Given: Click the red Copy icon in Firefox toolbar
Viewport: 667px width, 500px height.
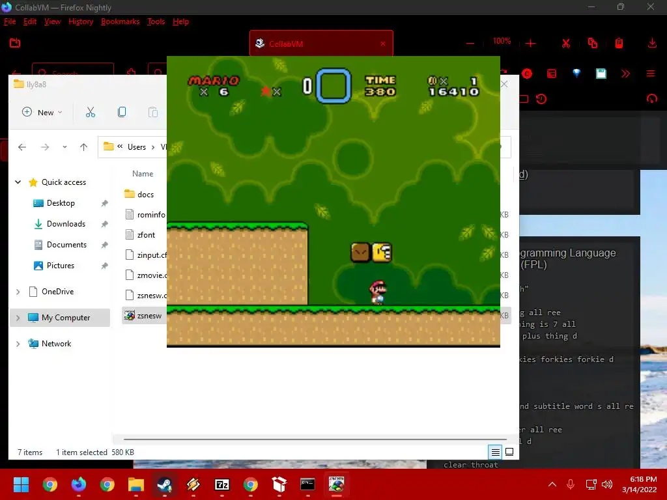Looking at the screenshot, I should click(x=593, y=44).
